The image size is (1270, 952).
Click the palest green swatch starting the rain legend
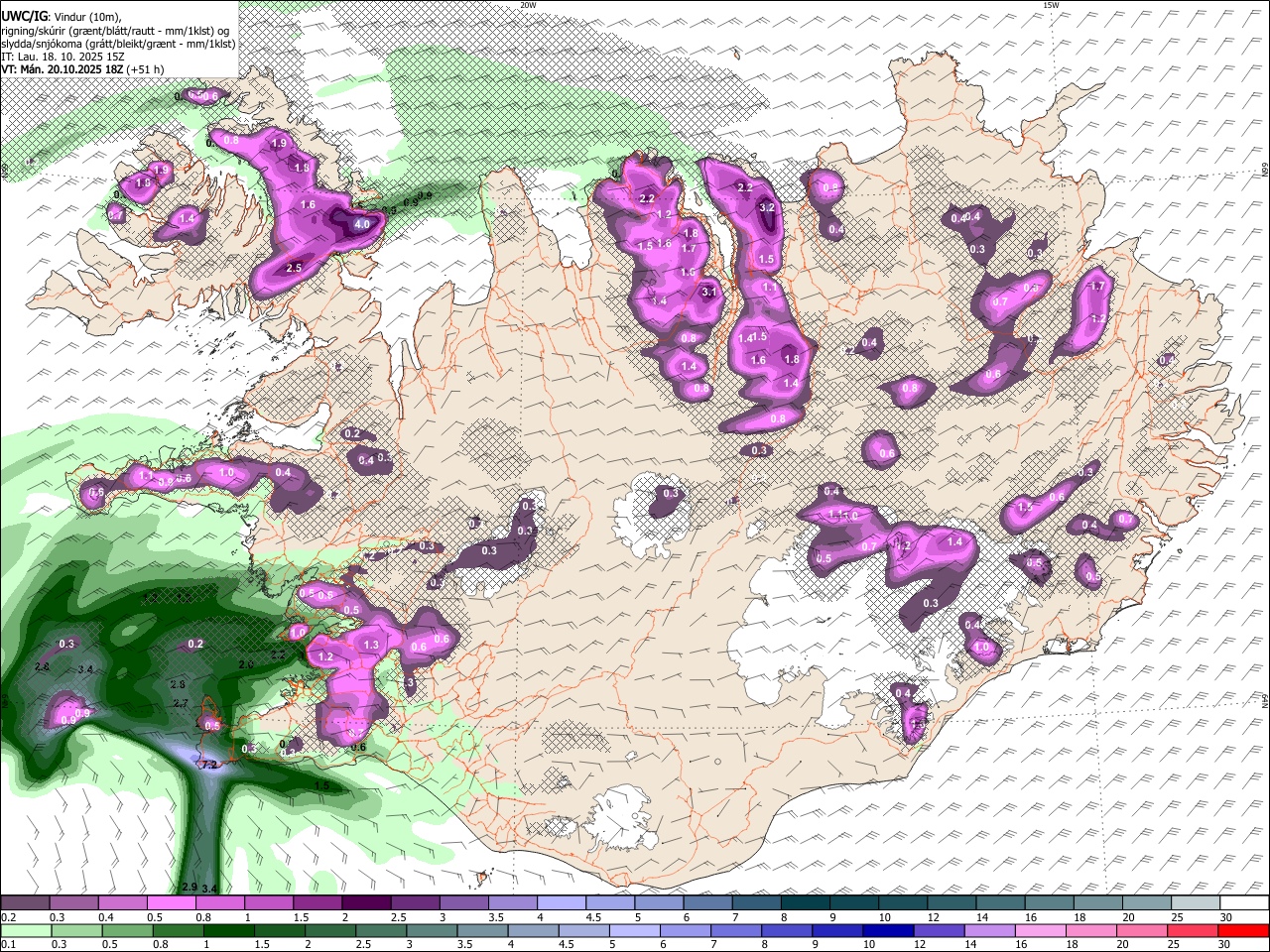coord(25,931)
